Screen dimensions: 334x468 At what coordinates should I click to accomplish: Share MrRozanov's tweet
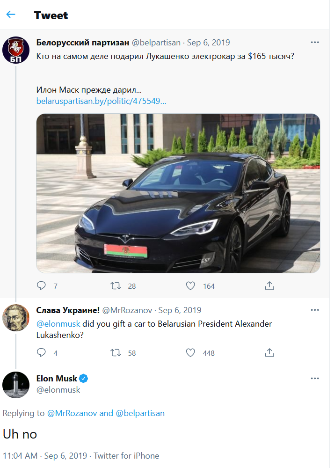point(269,352)
